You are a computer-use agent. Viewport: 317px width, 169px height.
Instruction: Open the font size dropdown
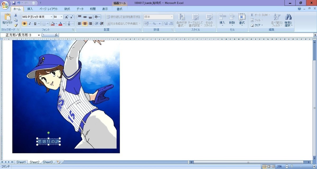(62, 17)
